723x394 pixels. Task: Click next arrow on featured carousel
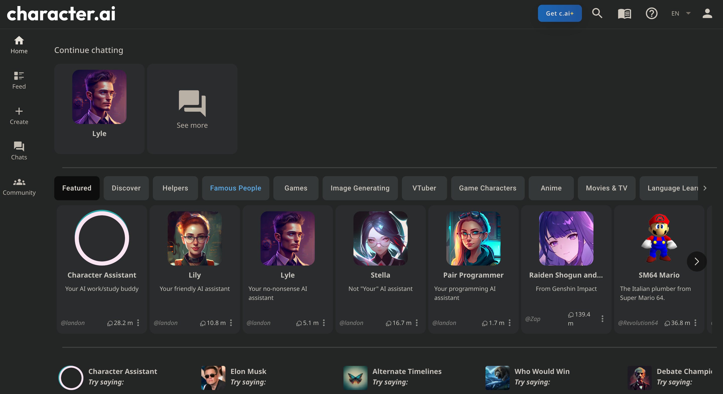(696, 261)
